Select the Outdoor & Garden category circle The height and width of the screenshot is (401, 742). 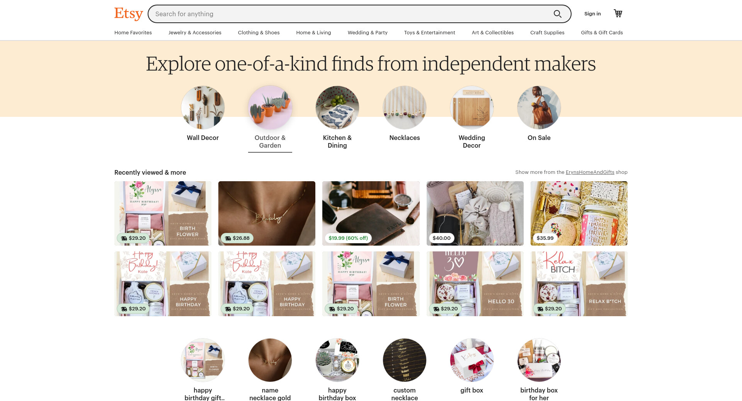point(270,108)
